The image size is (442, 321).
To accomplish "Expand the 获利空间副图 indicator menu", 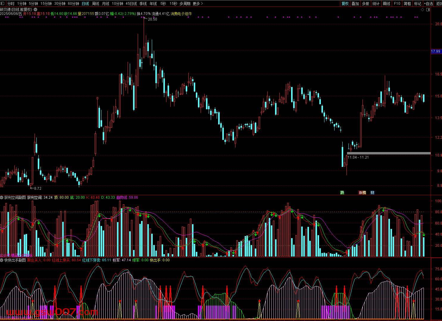I will (2, 197).
